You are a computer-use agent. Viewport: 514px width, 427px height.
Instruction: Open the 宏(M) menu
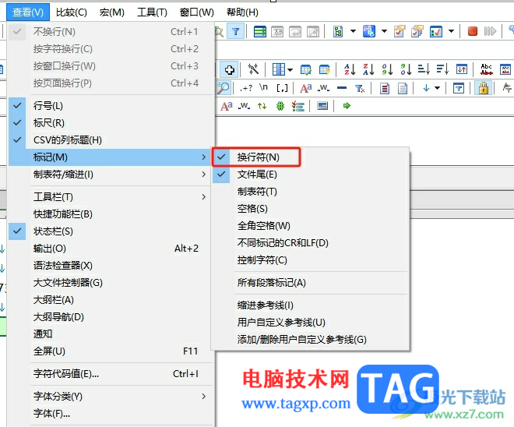click(x=112, y=12)
